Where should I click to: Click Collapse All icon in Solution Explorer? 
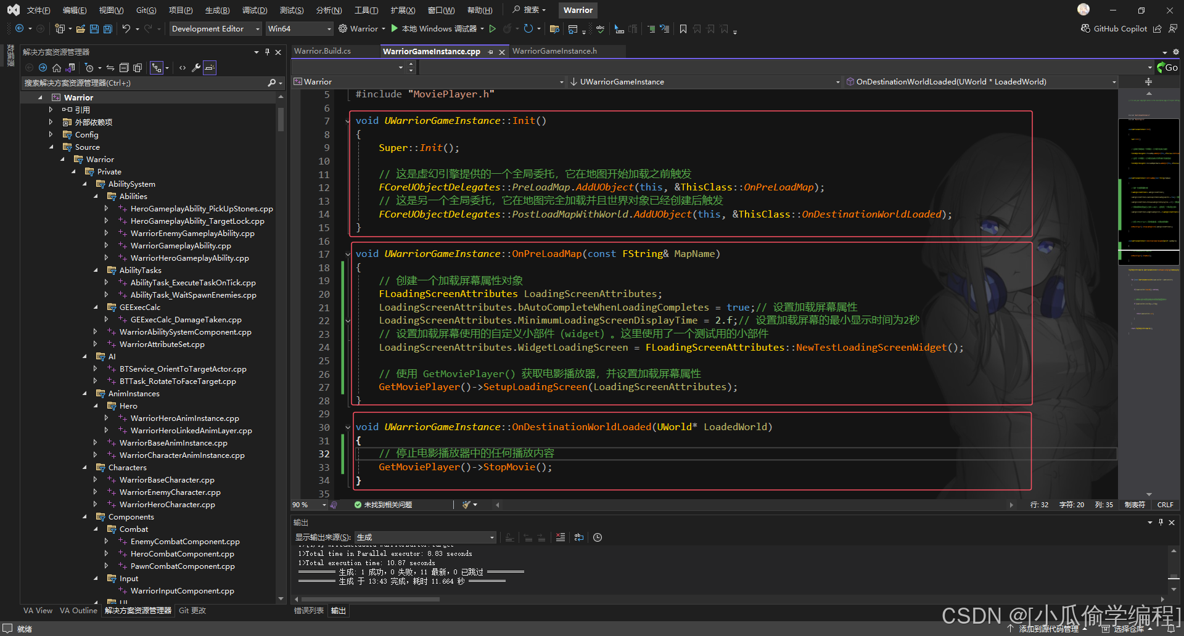click(x=124, y=68)
